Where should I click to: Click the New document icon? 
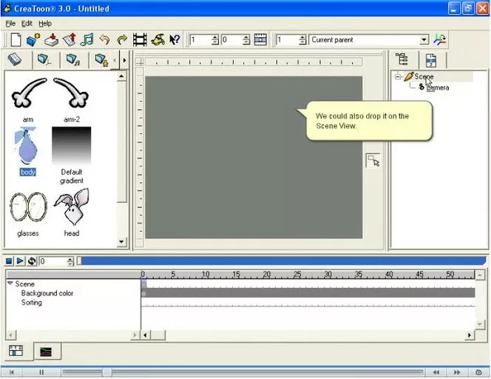tap(14, 40)
